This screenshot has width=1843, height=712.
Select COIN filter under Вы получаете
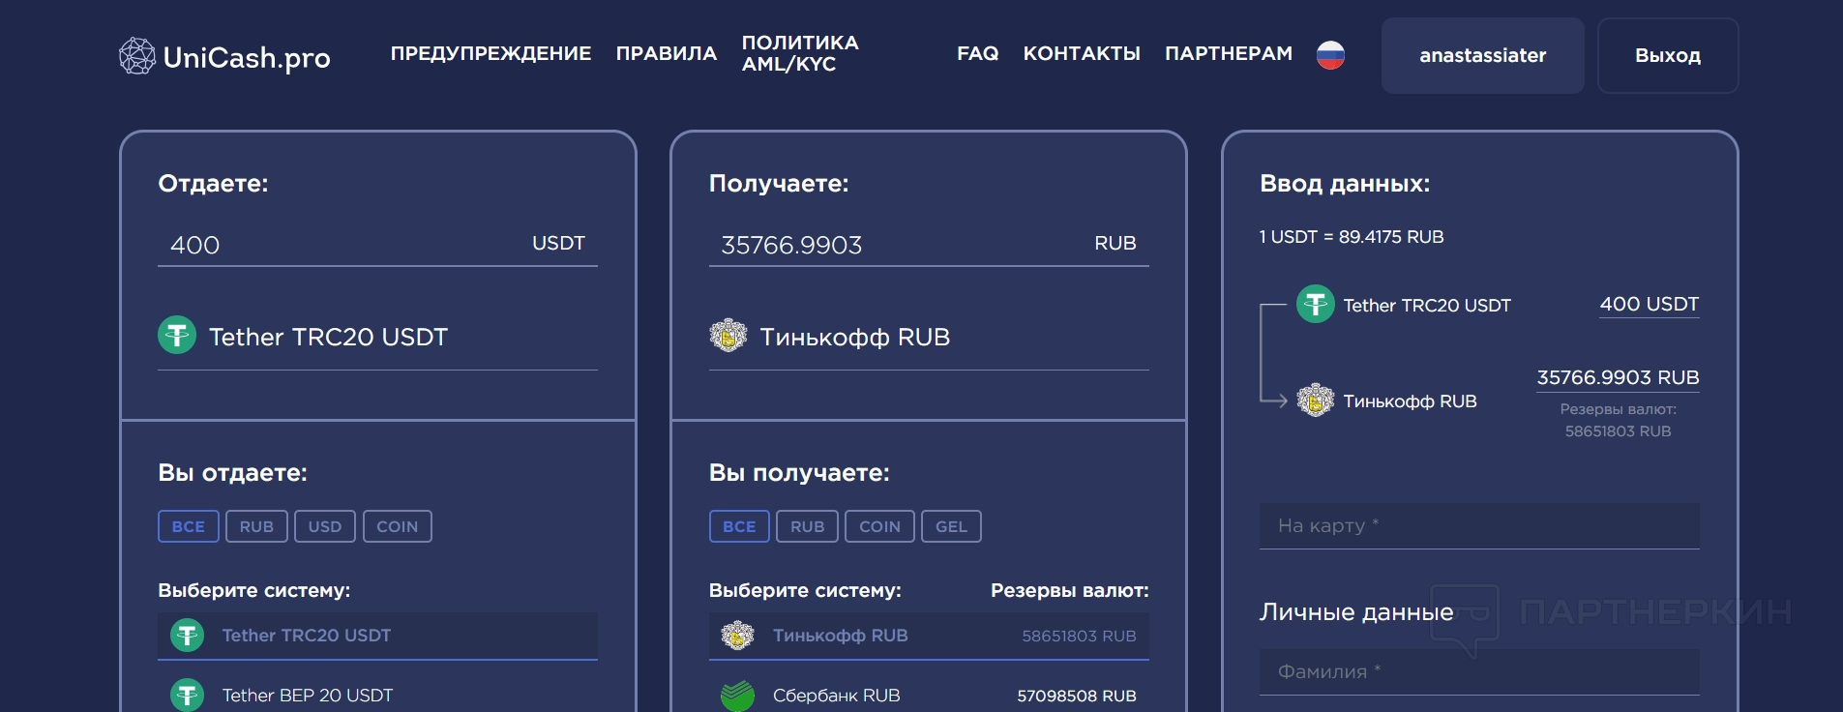tap(879, 526)
